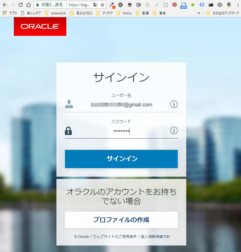Click the password info icon
The width and height of the screenshot is (241, 252).
(174, 130)
